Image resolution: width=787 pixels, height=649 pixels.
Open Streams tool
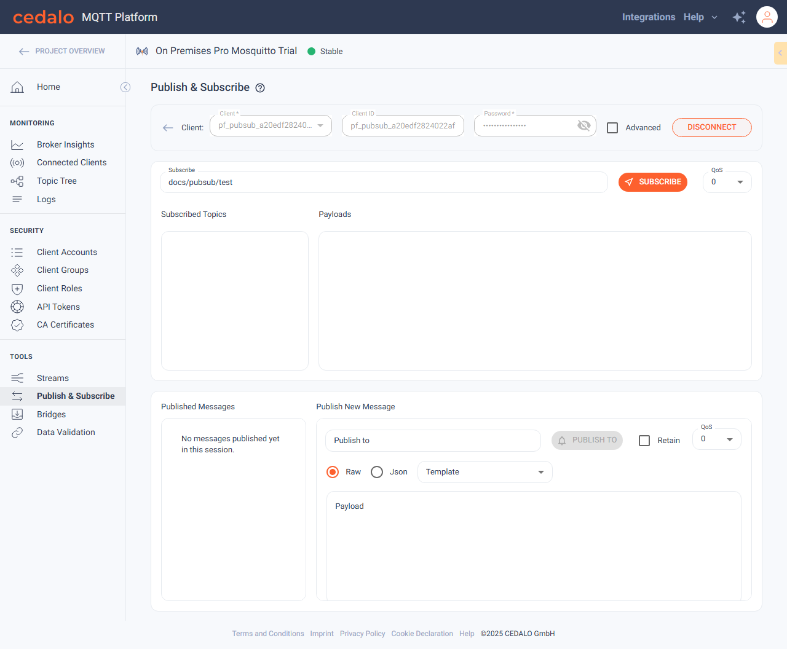click(53, 378)
